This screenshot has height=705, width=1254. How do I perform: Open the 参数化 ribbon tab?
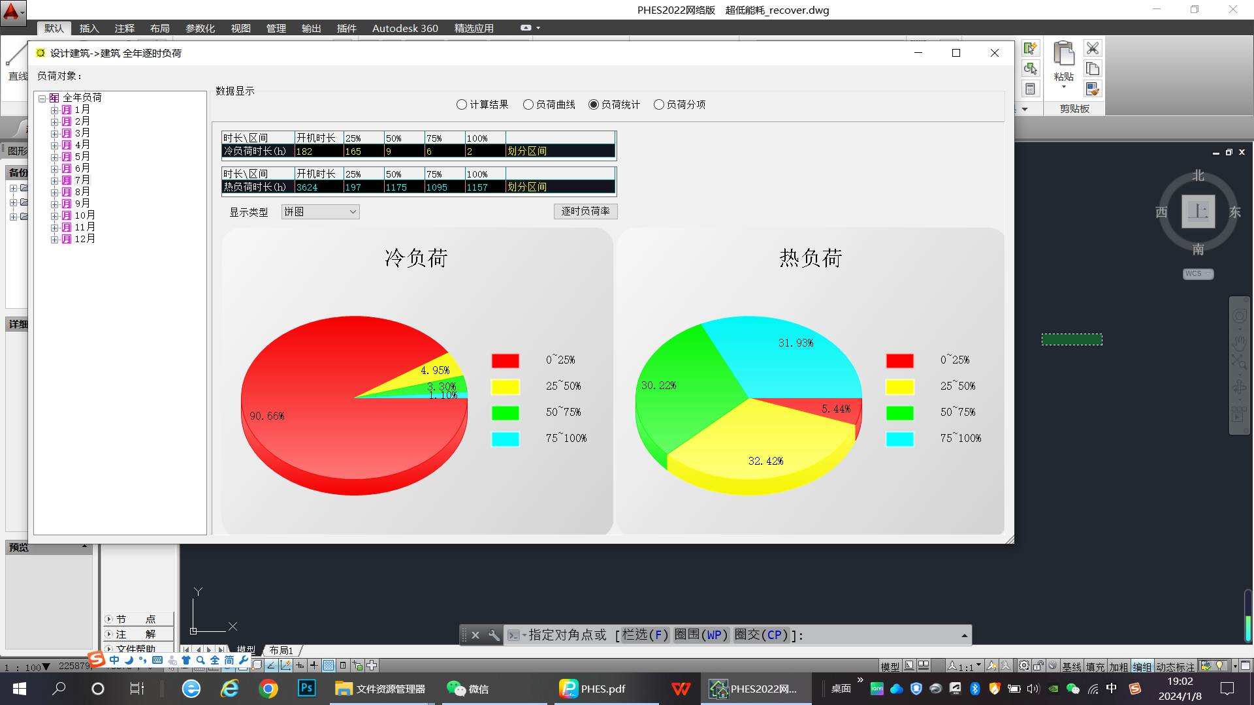pyautogui.click(x=200, y=28)
